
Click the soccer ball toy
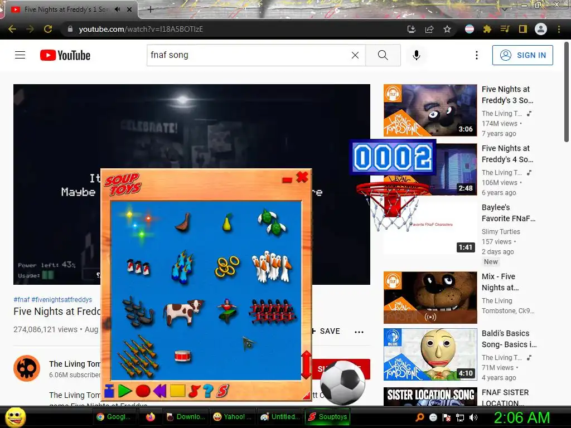[342, 382]
